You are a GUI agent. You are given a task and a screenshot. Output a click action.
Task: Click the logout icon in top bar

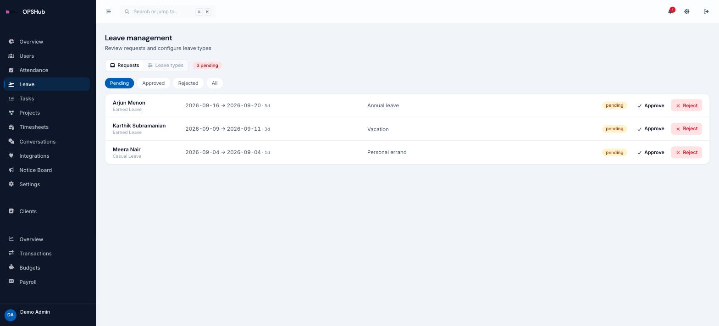click(706, 11)
